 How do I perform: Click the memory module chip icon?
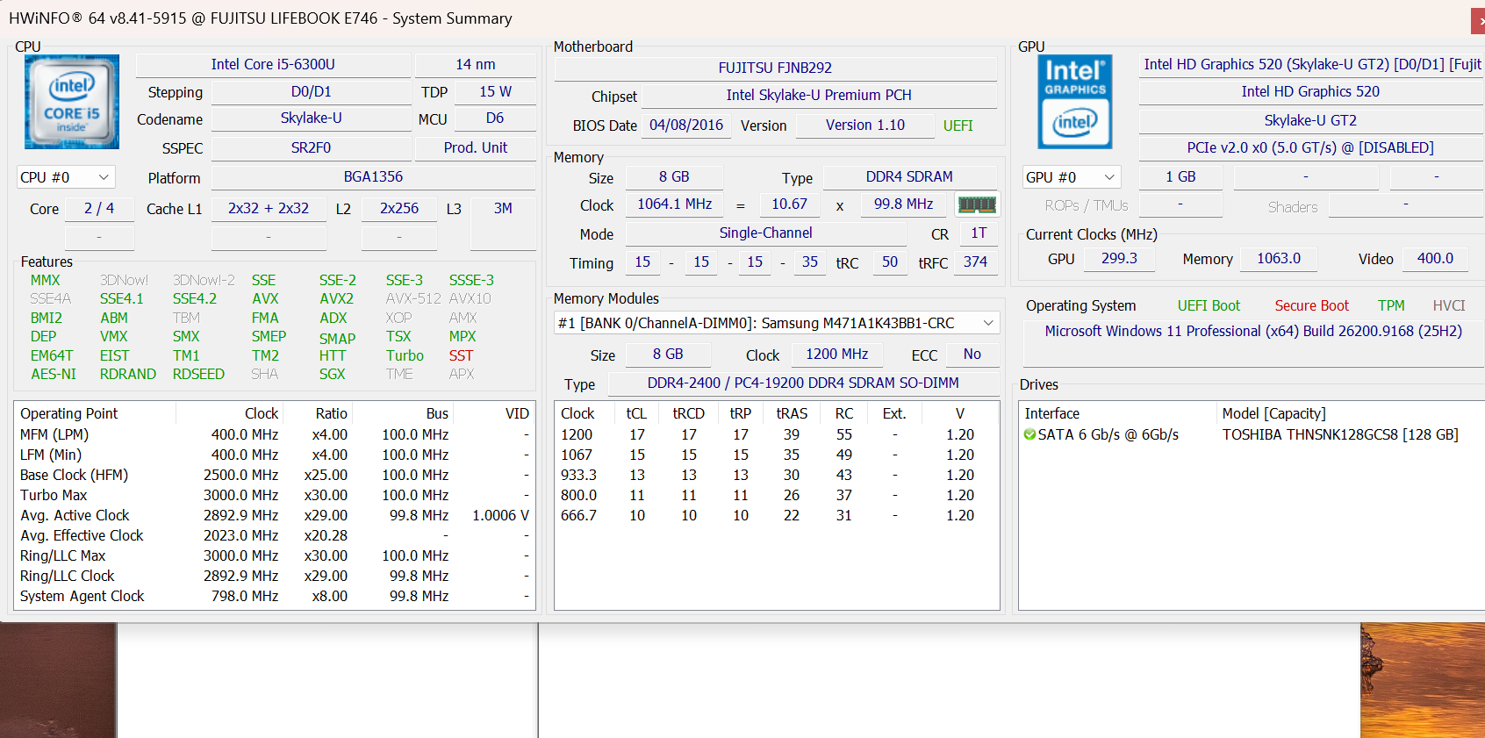click(x=977, y=204)
